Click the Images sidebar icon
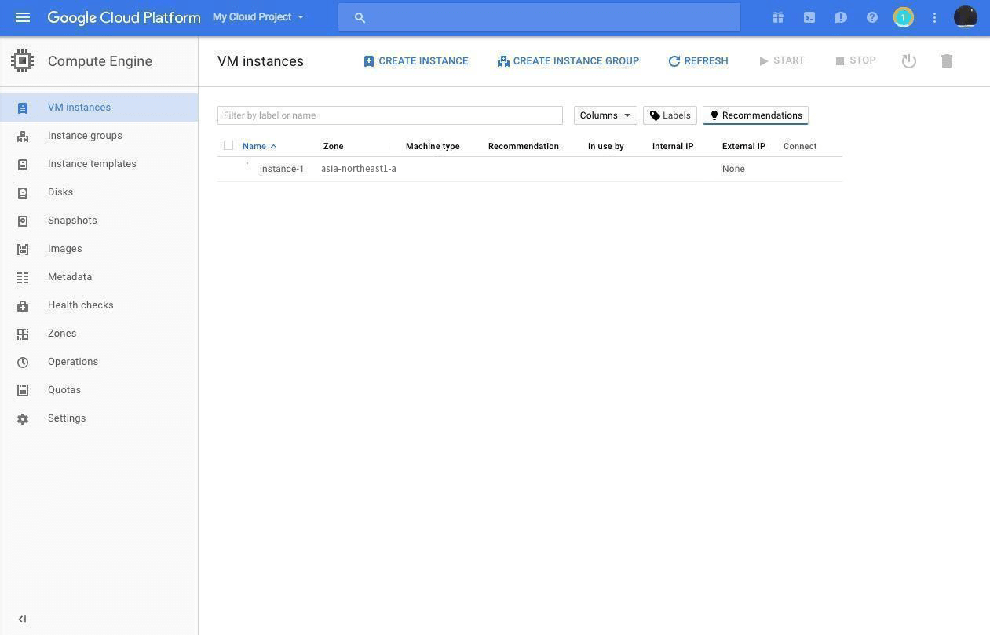The height and width of the screenshot is (635, 990). tap(23, 250)
